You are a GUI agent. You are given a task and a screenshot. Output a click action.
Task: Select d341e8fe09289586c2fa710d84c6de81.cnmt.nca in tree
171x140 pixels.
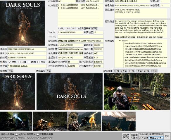[146, 63]
